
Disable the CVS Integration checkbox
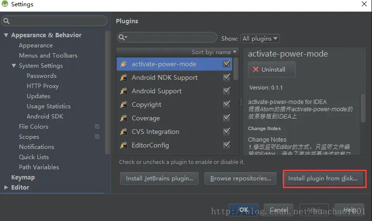[x=227, y=131]
